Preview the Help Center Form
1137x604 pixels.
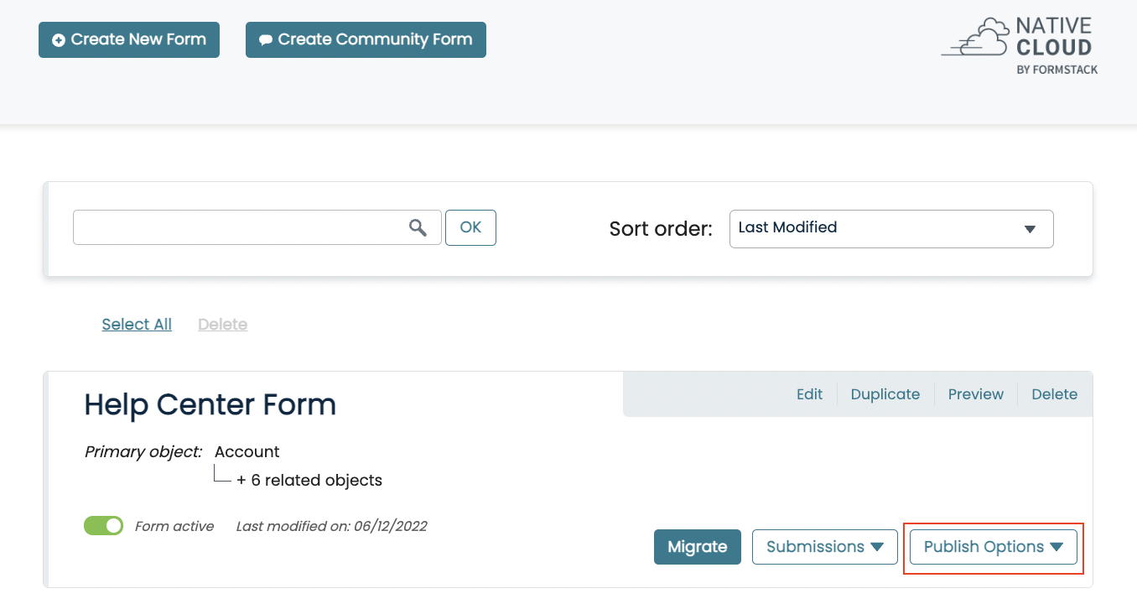975,393
